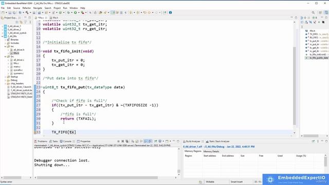Click the Build hammer icon

point(27,13)
